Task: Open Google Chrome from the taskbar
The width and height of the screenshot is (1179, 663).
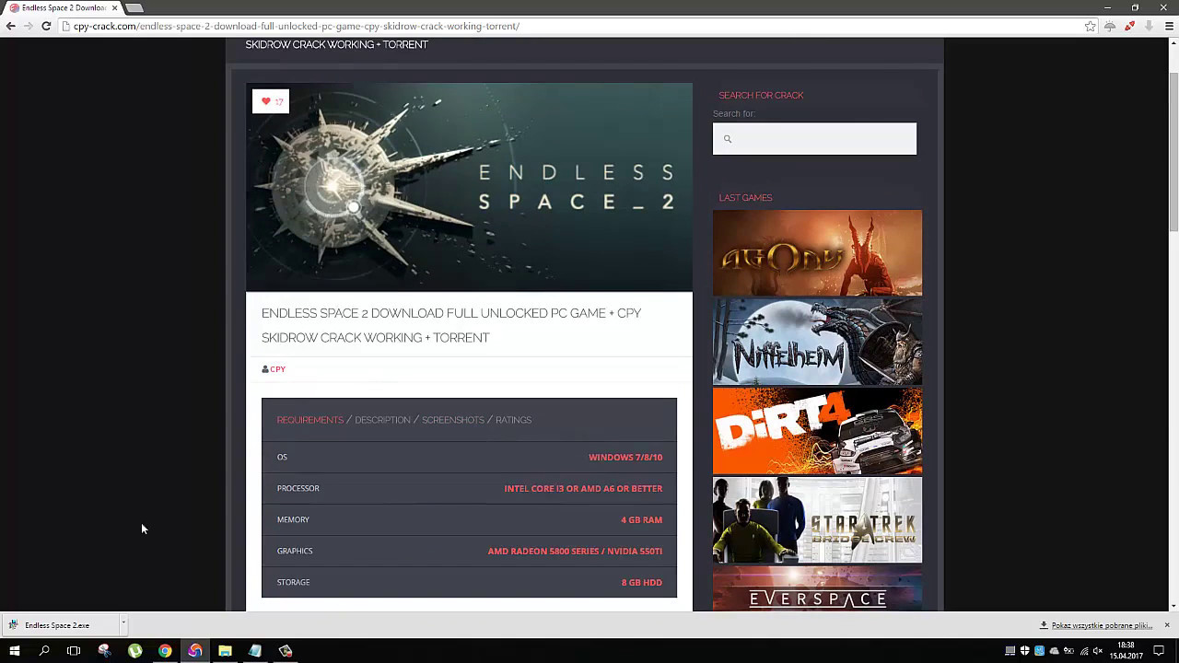Action: click(x=165, y=651)
